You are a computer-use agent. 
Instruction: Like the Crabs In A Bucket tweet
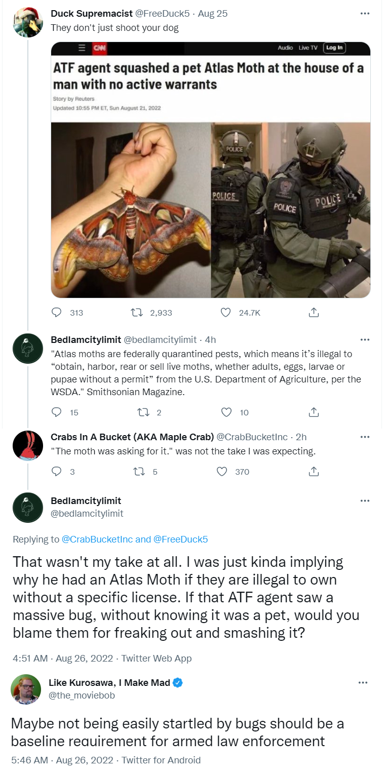pos(221,472)
